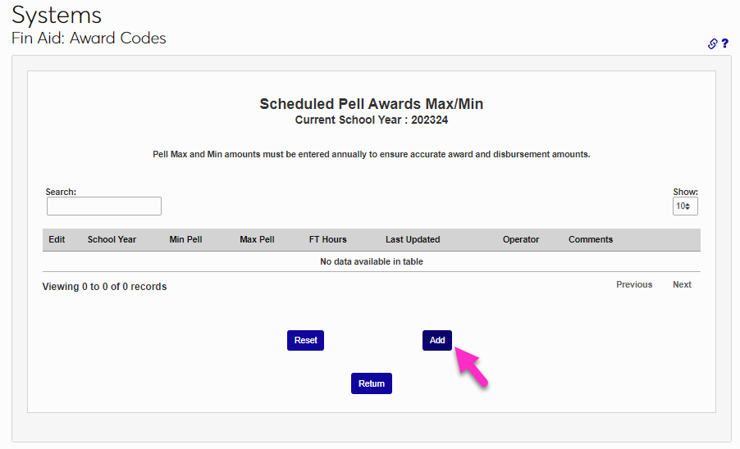Focus the Search input field

coord(104,206)
